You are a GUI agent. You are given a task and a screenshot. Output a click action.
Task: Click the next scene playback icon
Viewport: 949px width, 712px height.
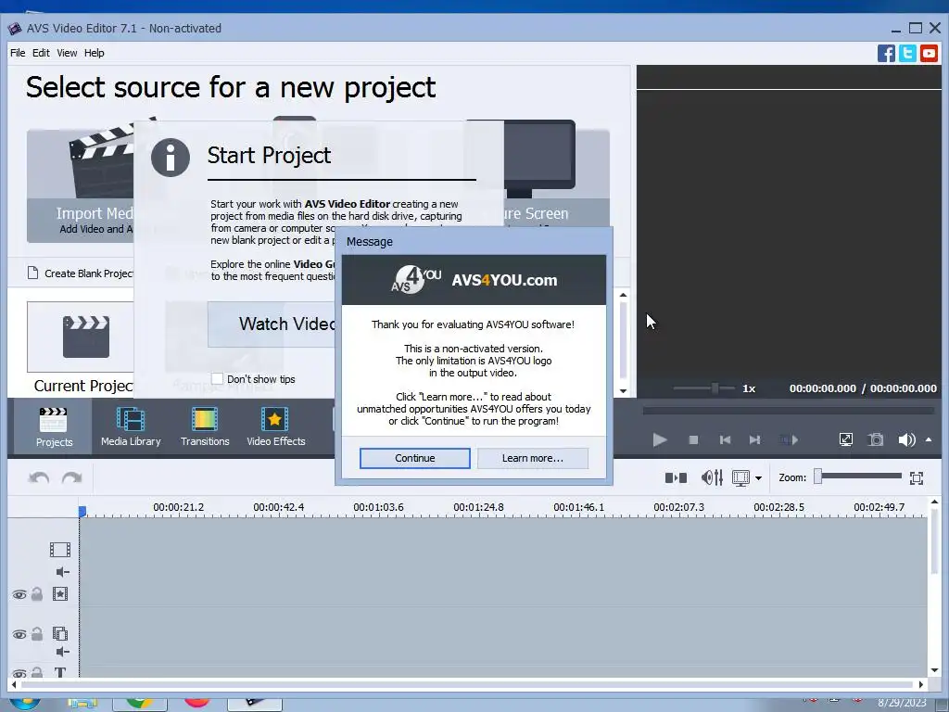coord(789,439)
